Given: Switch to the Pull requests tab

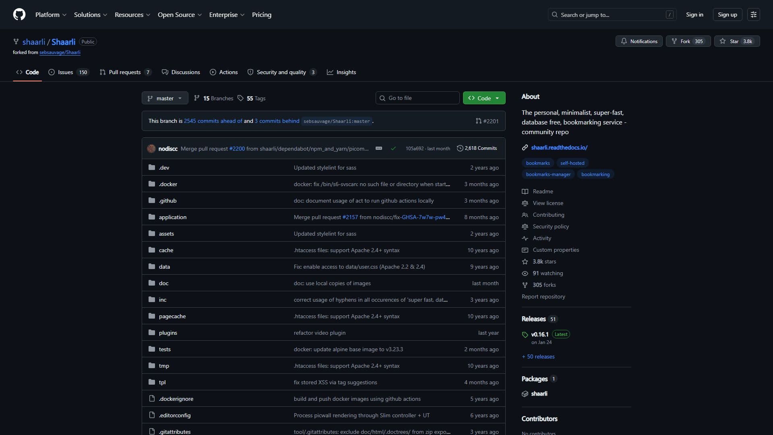Looking at the screenshot, I should tap(126, 72).
